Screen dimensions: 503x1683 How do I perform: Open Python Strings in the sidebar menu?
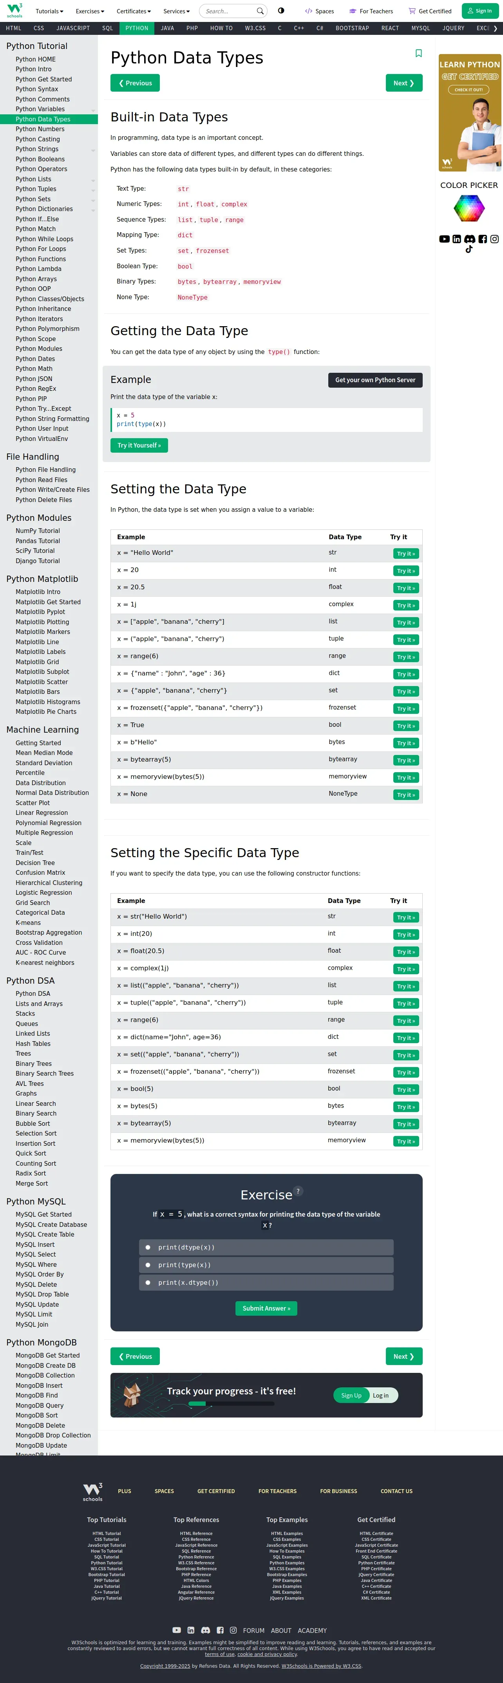pos(37,149)
